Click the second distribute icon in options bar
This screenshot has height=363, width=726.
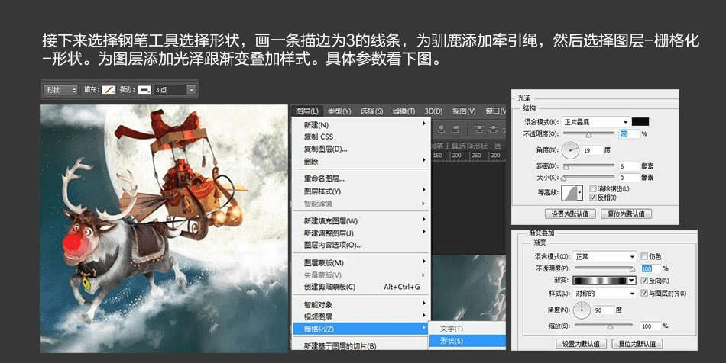(x=494, y=130)
